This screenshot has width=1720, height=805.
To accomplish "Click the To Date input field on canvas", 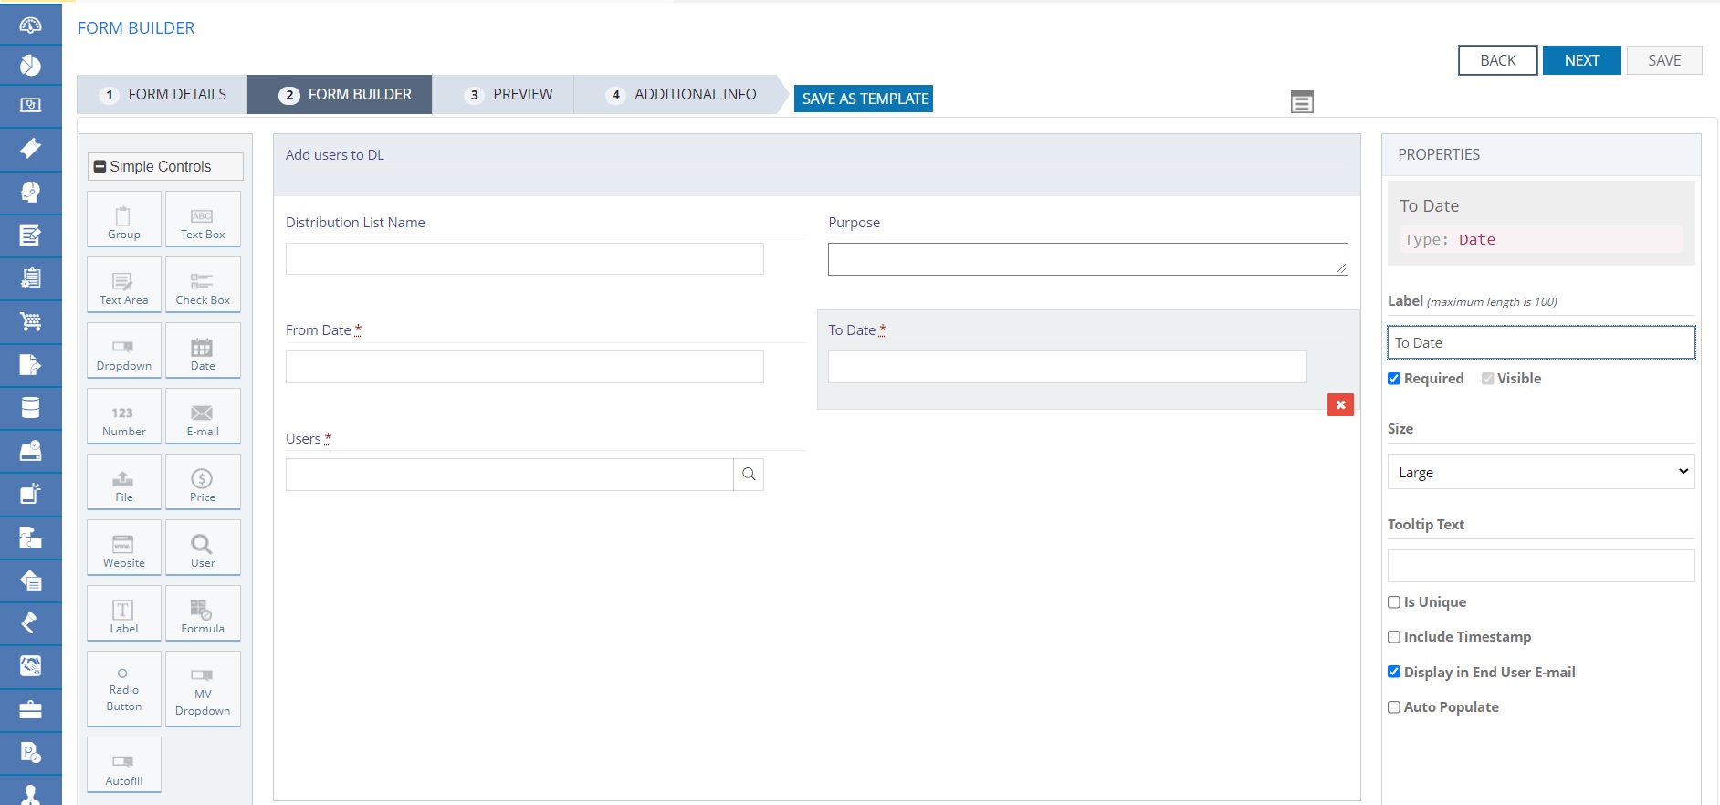I will pos(1067,367).
